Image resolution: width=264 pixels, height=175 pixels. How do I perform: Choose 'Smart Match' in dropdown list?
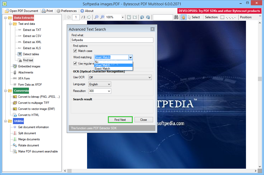(x=113, y=65)
